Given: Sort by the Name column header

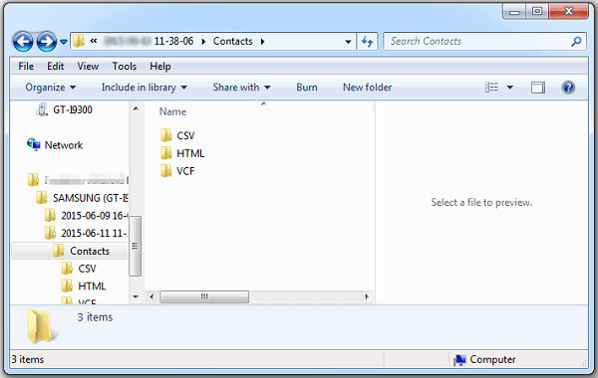Looking at the screenshot, I should (172, 111).
